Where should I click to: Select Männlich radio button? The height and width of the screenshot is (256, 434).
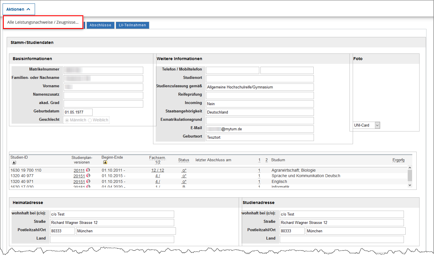(67, 120)
